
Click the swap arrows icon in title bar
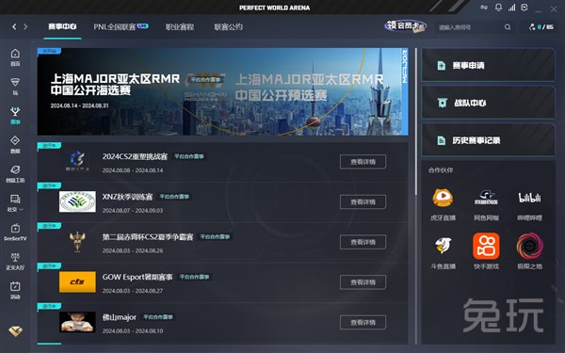coord(484,8)
